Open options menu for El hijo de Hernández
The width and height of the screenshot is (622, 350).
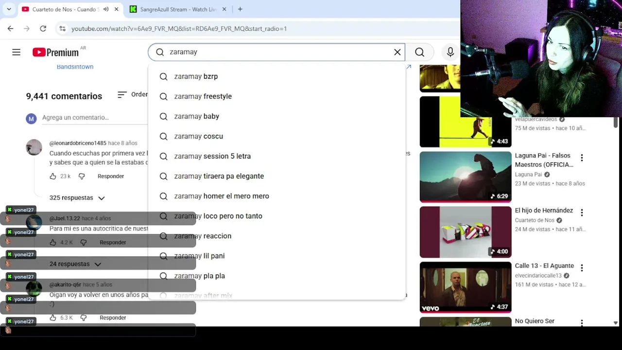coord(582,212)
